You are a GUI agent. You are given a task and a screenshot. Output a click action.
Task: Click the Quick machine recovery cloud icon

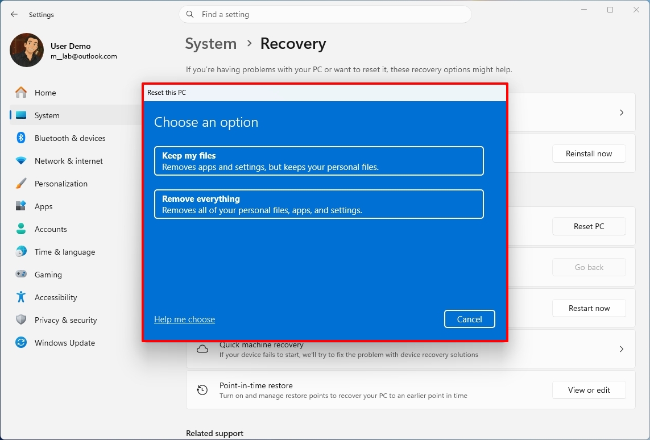(202, 349)
